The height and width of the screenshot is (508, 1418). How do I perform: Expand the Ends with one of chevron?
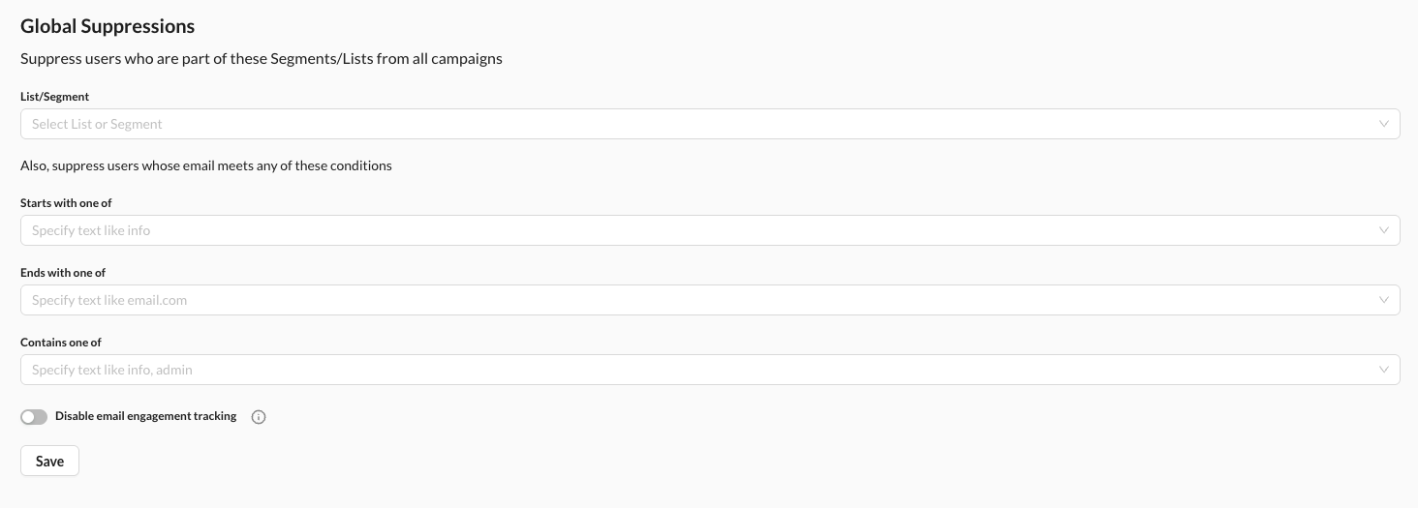pyautogui.click(x=1383, y=300)
